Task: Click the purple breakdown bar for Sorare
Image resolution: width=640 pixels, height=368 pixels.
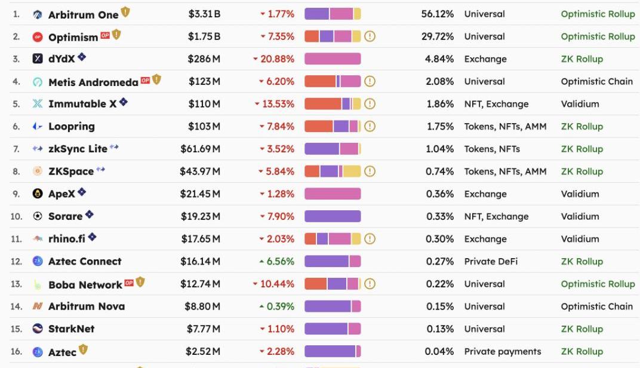Action: [333, 216]
